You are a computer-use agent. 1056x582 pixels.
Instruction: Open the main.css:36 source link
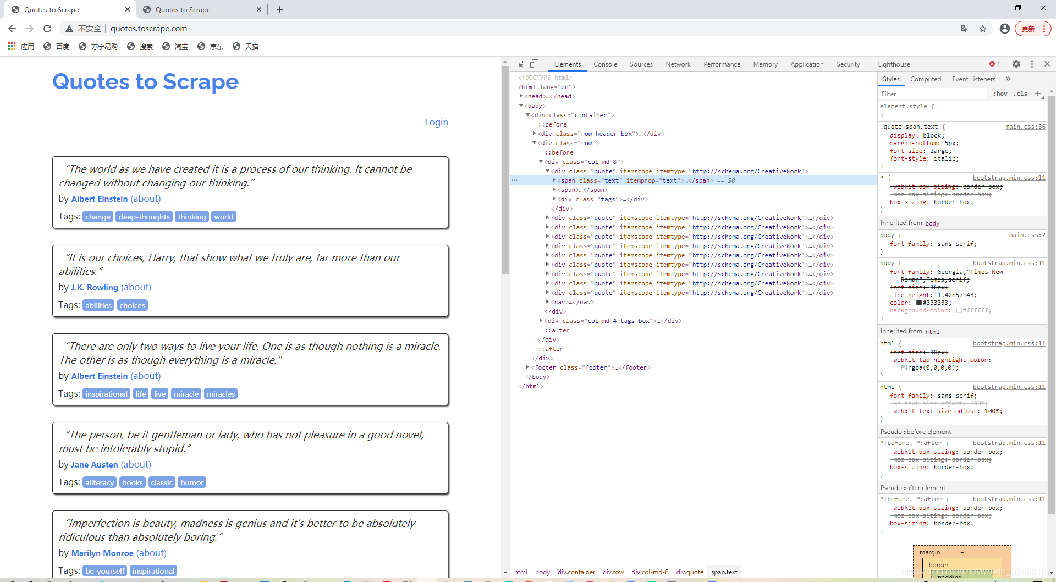(1025, 127)
